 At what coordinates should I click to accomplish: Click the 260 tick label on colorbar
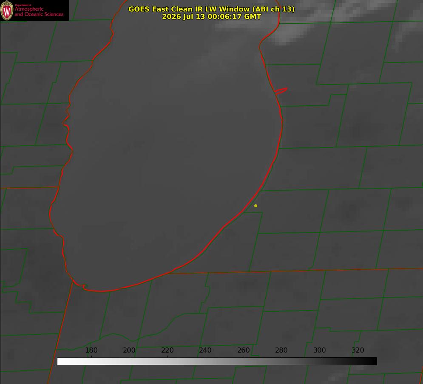243,350
